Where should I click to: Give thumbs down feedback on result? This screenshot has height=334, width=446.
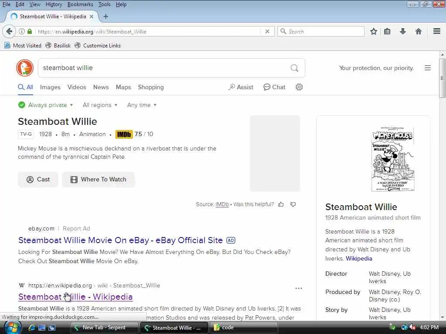pyautogui.click(x=293, y=204)
